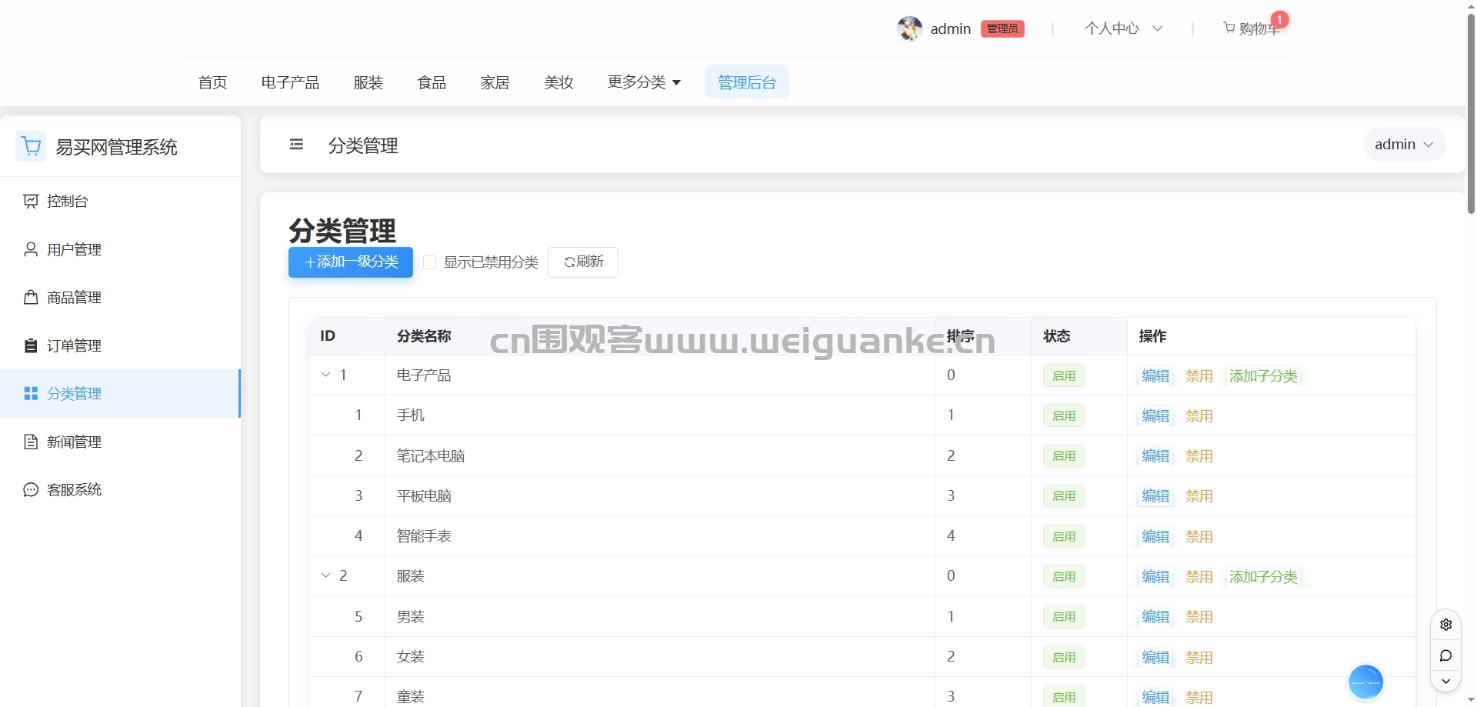Collapse the 电子产品 category row
The width and height of the screenshot is (1477, 707).
click(x=325, y=375)
